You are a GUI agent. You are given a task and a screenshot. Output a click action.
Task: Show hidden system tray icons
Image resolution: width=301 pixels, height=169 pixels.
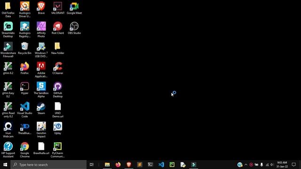[x=246, y=165]
